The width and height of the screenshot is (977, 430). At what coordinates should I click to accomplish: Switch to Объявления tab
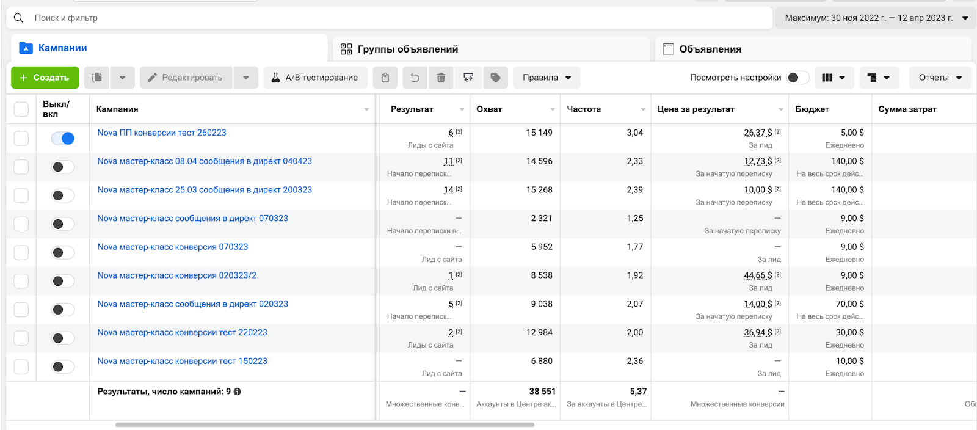pyautogui.click(x=710, y=49)
